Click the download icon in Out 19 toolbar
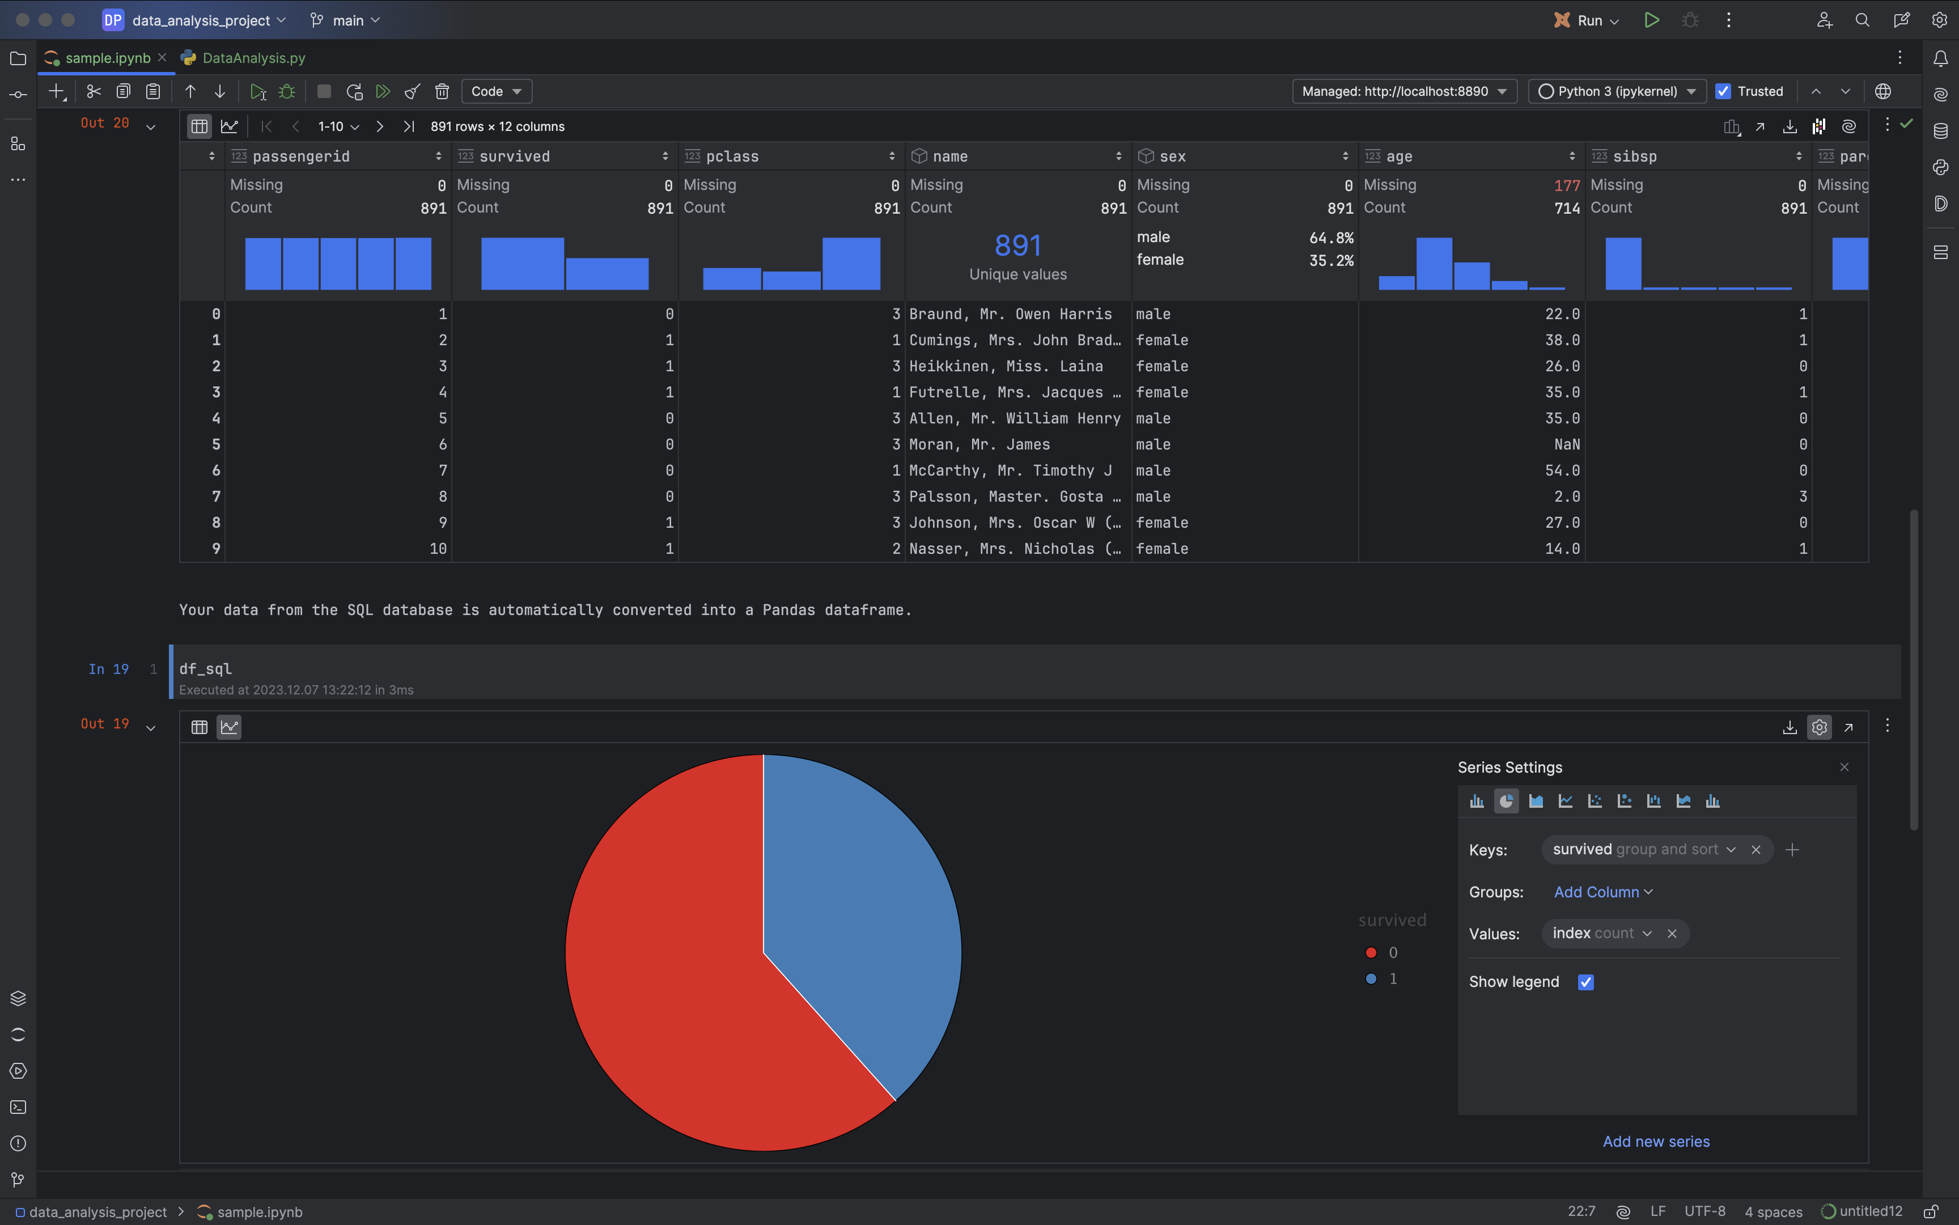Image resolution: width=1959 pixels, height=1225 pixels. click(1790, 727)
